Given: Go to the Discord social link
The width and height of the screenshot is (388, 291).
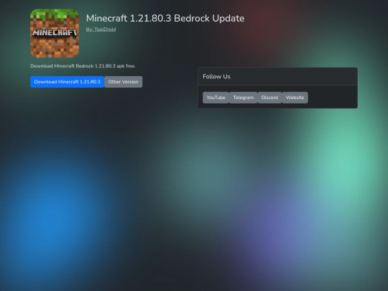Looking at the screenshot, I should [x=269, y=98].
